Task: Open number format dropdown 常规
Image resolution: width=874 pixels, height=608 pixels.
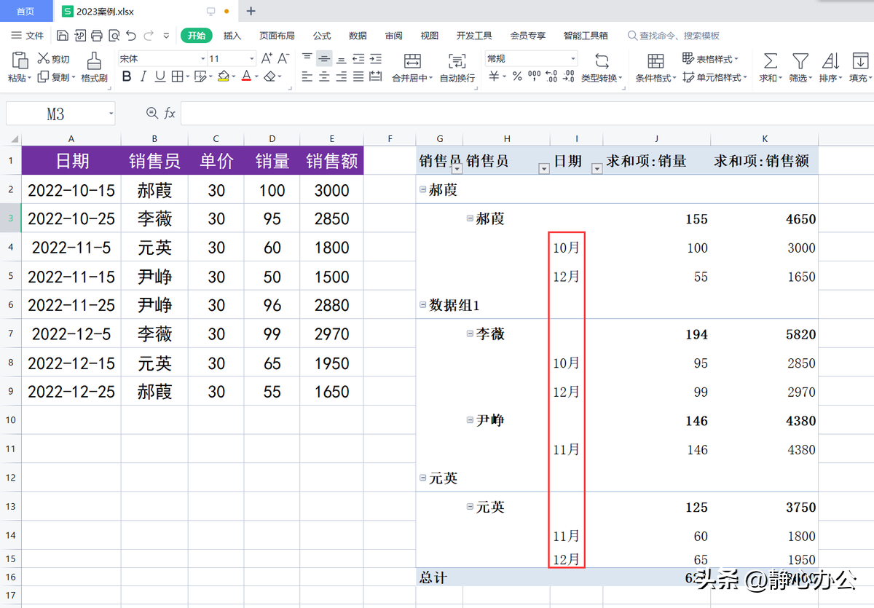Action: [573, 58]
